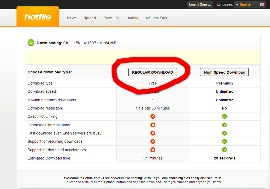Click the hotfile logo
270x189 pixels.
38,17
